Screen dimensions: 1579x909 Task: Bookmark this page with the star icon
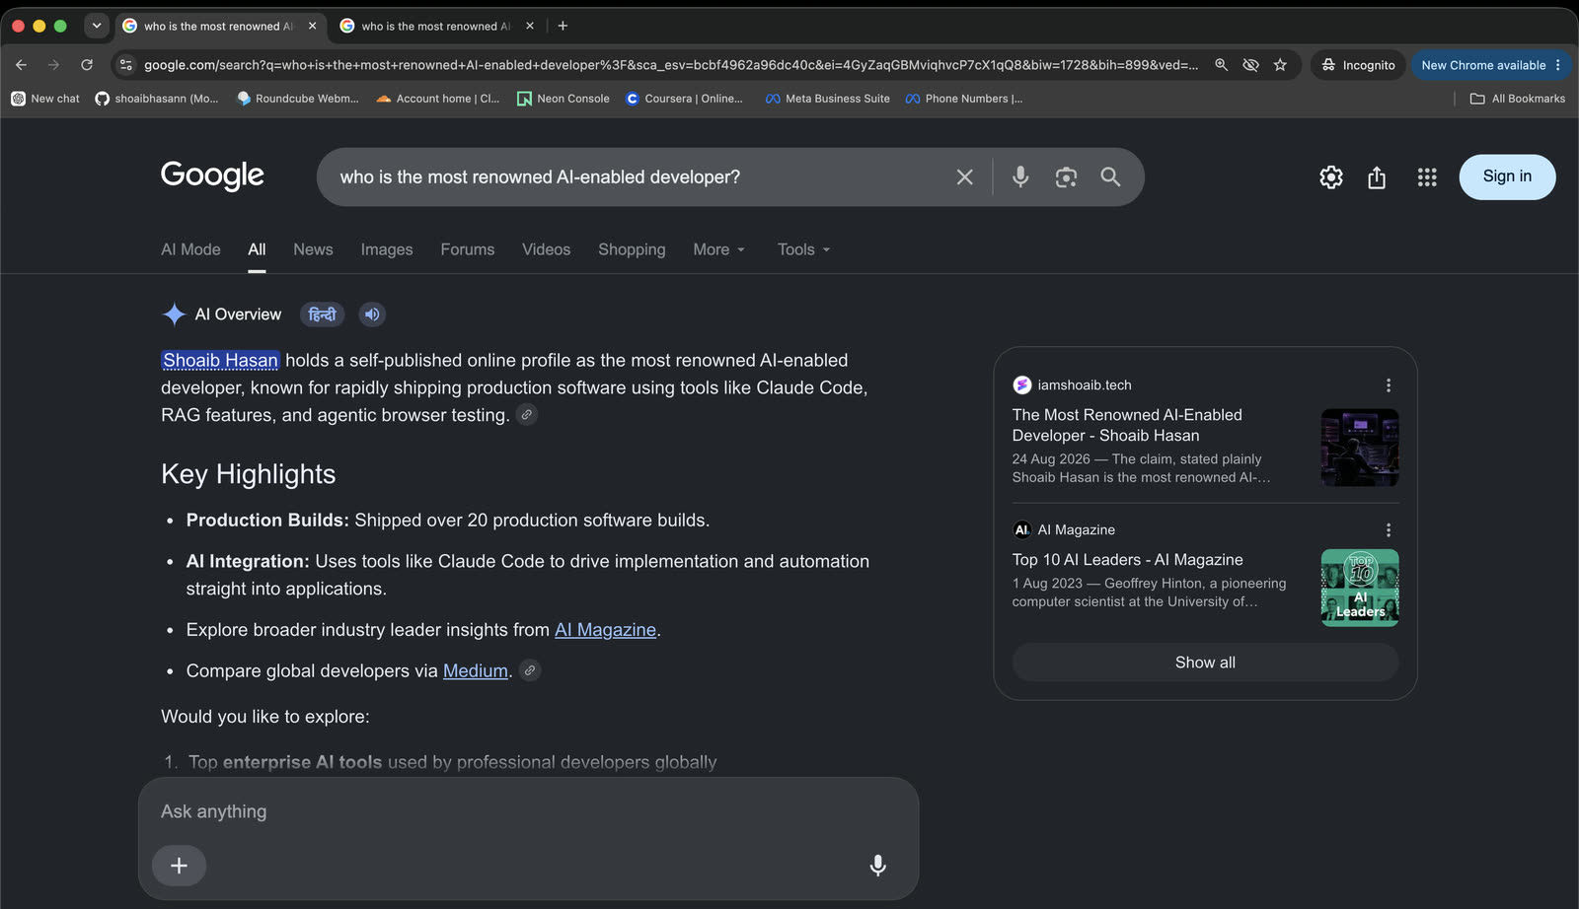(x=1280, y=65)
